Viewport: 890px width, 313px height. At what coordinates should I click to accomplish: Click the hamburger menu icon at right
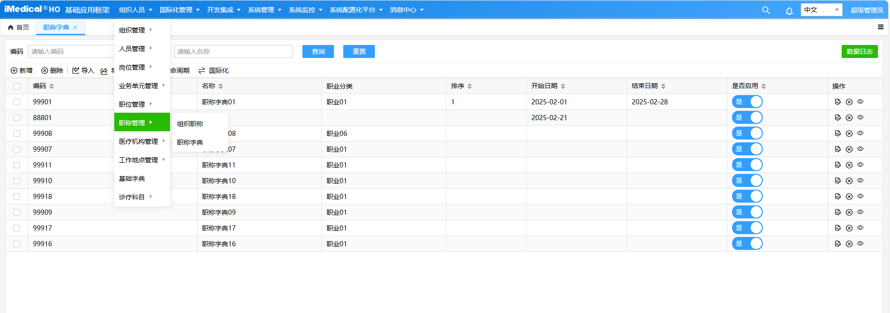[x=880, y=27]
